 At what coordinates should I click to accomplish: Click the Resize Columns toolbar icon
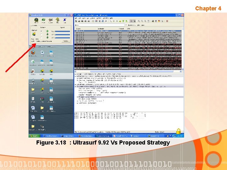point(148,21)
